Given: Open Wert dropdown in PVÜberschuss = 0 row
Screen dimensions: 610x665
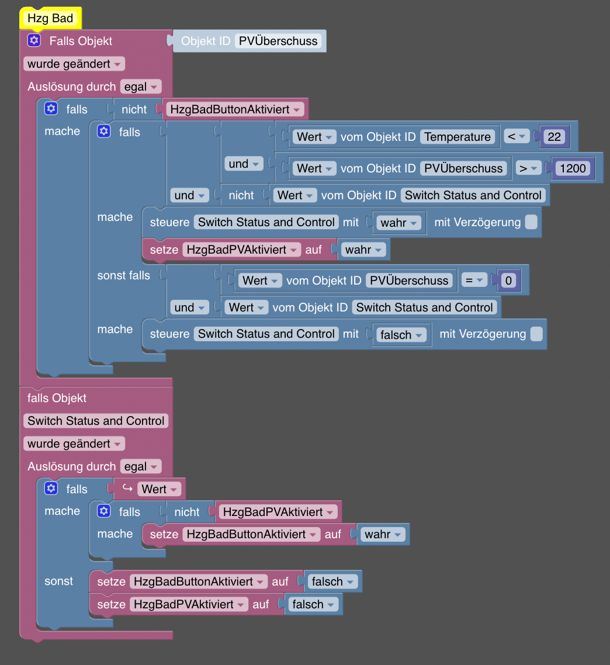Looking at the screenshot, I should (260, 280).
